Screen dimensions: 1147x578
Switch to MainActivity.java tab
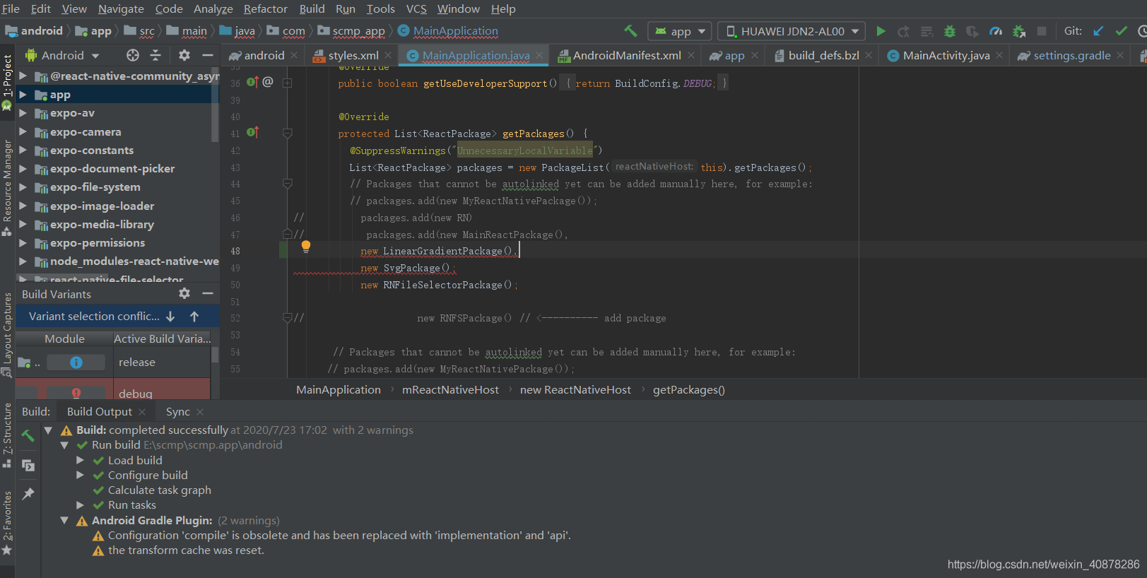tap(946, 55)
